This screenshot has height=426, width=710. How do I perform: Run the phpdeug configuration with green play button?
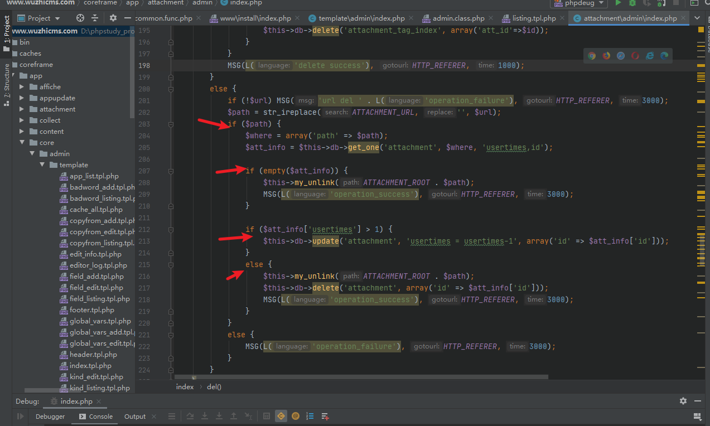pyautogui.click(x=618, y=3)
